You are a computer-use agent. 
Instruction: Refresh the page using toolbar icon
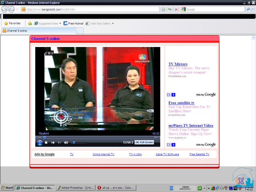pos(170,9)
